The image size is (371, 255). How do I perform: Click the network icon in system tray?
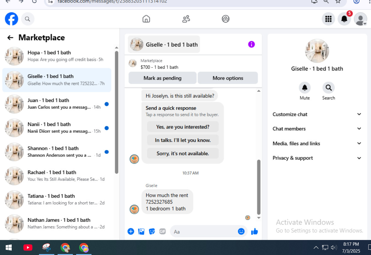[325, 247]
